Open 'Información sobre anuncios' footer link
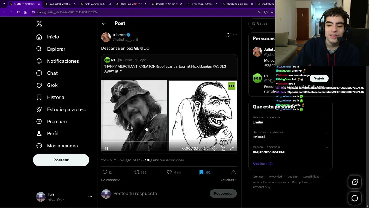 coord(269,183)
